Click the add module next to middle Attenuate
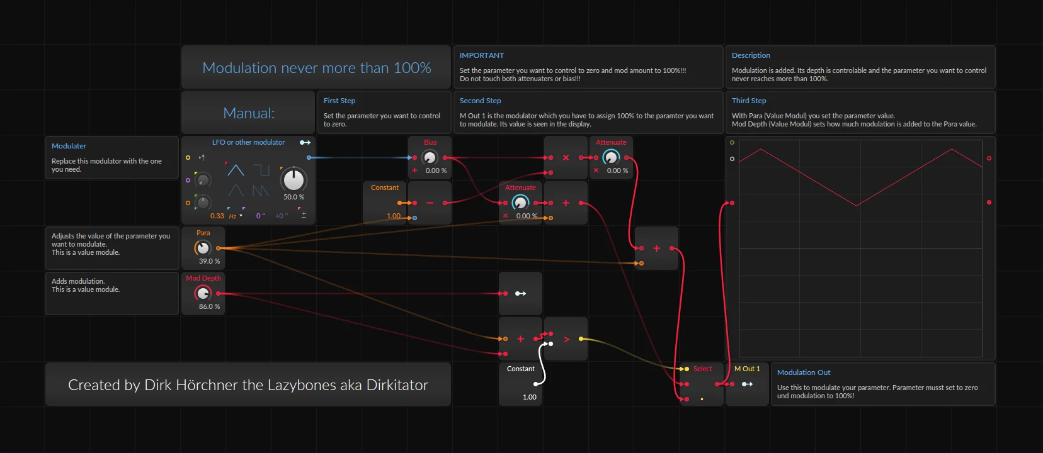 coord(566,203)
